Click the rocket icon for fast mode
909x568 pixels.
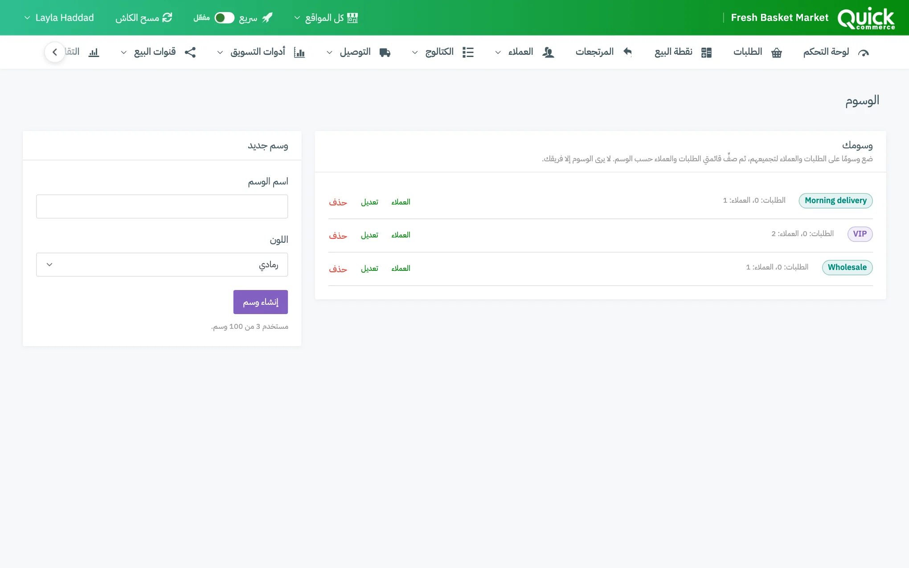pos(267,18)
